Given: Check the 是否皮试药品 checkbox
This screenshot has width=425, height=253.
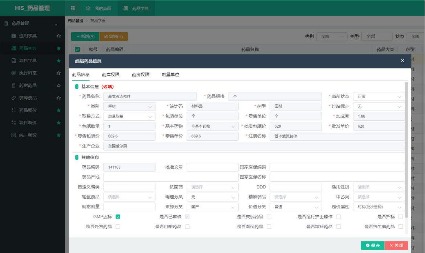Looking at the screenshot, I should 269,216.
